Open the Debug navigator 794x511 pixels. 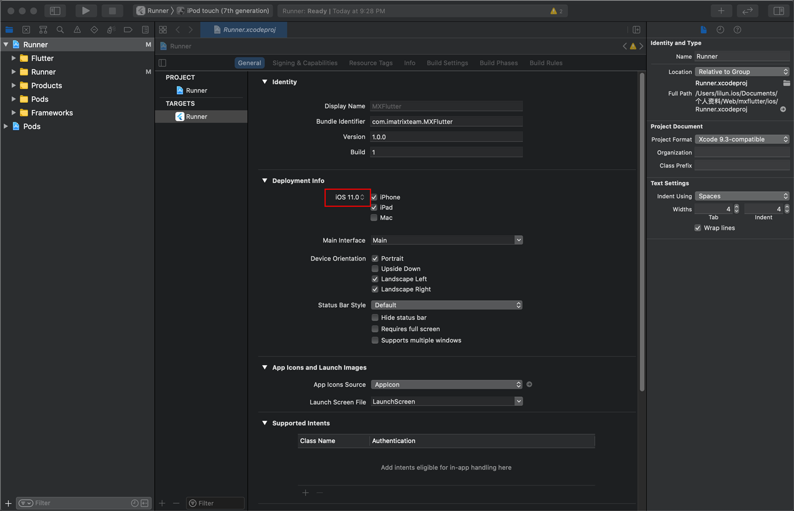click(111, 30)
